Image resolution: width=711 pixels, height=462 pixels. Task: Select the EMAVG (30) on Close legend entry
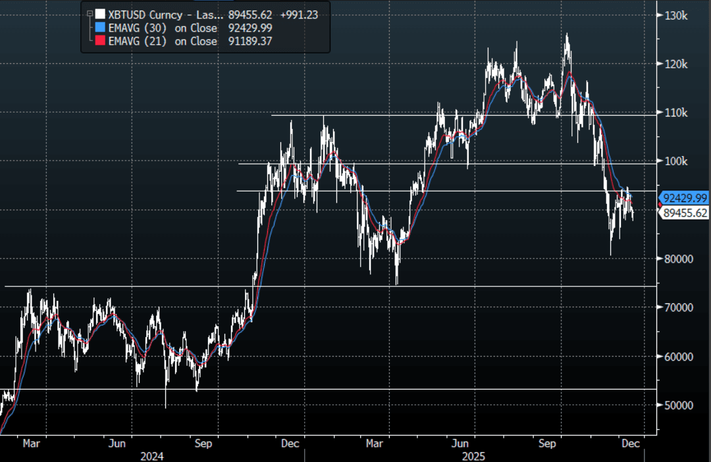[162, 28]
